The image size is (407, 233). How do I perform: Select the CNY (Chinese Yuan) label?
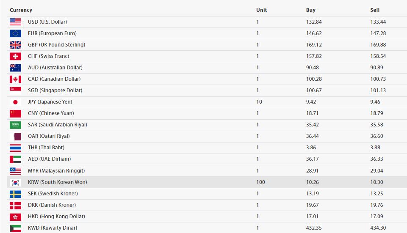click(51, 113)
